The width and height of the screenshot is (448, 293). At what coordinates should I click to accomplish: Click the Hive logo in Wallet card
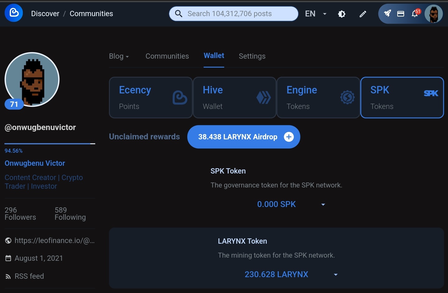264,97
